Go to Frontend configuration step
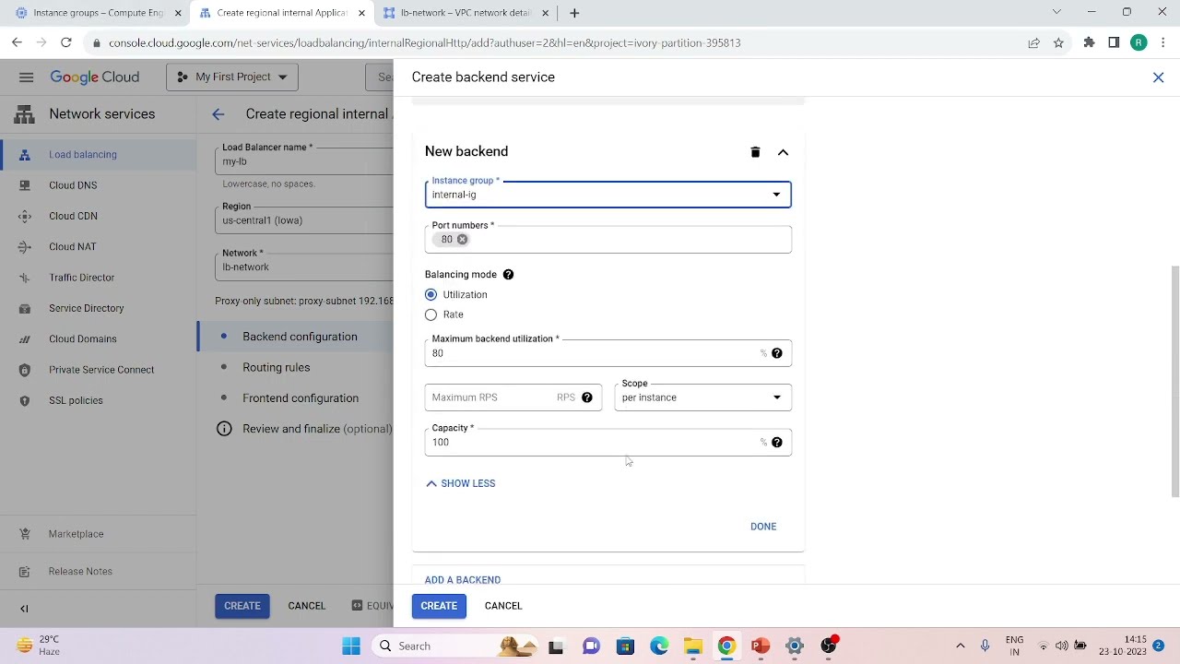This screenshot has height=664, width=1180. click(x=301, y=398)
